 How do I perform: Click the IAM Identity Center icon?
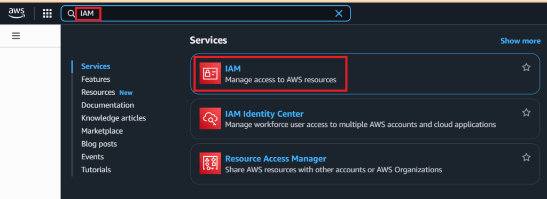click(210, 118)
